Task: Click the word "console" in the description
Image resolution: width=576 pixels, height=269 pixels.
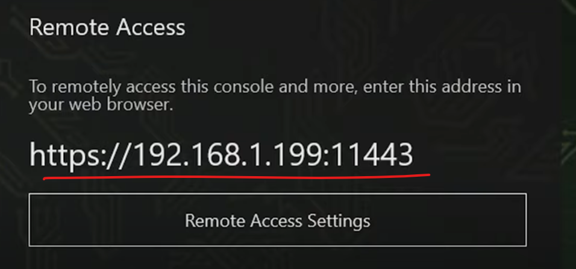Action: [x=243, y=87]
